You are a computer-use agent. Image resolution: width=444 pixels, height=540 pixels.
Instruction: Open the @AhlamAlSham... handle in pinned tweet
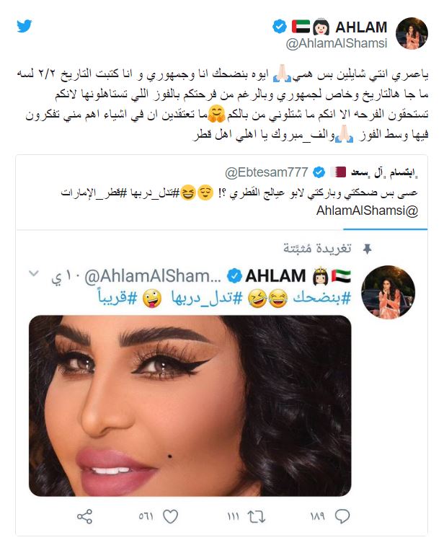(153, 276)
